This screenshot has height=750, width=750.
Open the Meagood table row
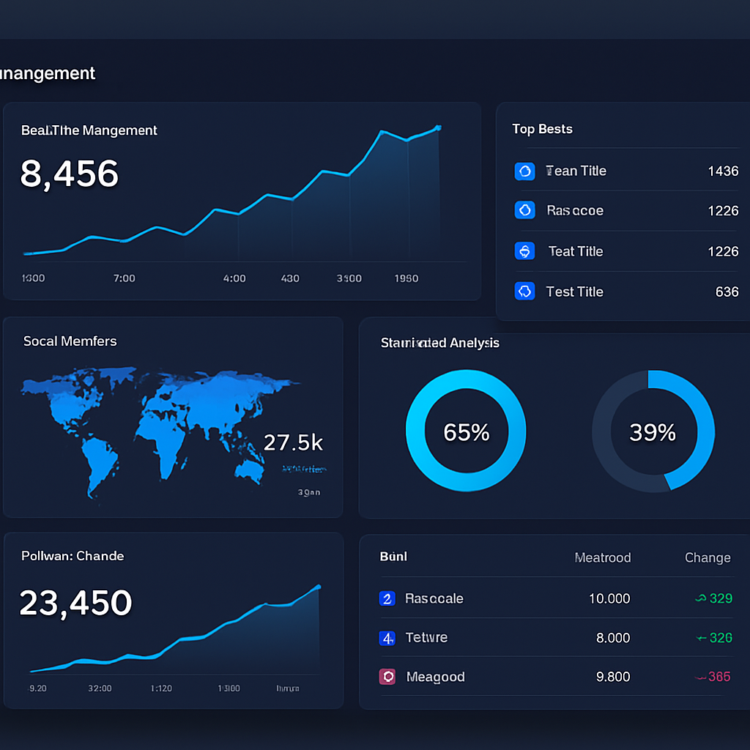(555, 677)
